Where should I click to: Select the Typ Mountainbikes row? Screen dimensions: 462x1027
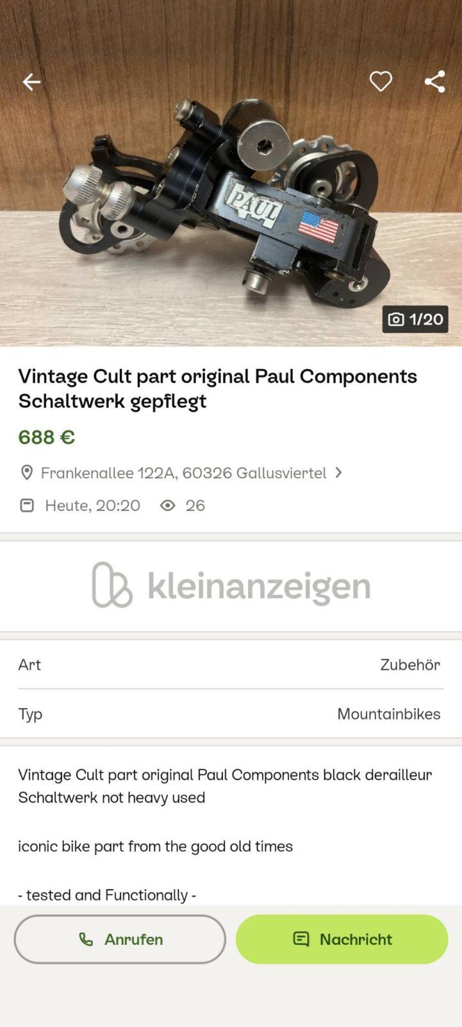[231, 714]
